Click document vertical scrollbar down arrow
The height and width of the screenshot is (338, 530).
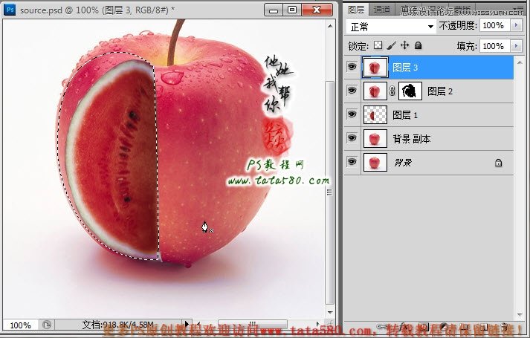330,313
